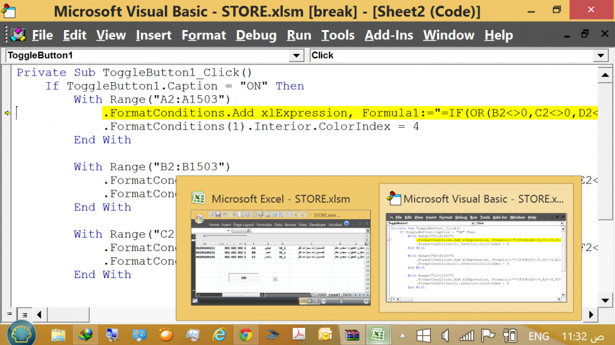Switch the ENG input language indicator
This screenshot has width=615, height=345.
pyautogui.click(x=539, y=336)
